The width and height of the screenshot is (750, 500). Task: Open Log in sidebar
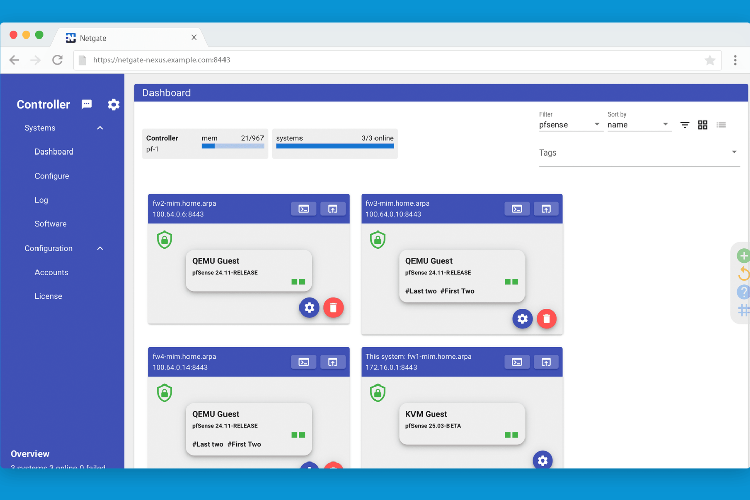point(42,200)
